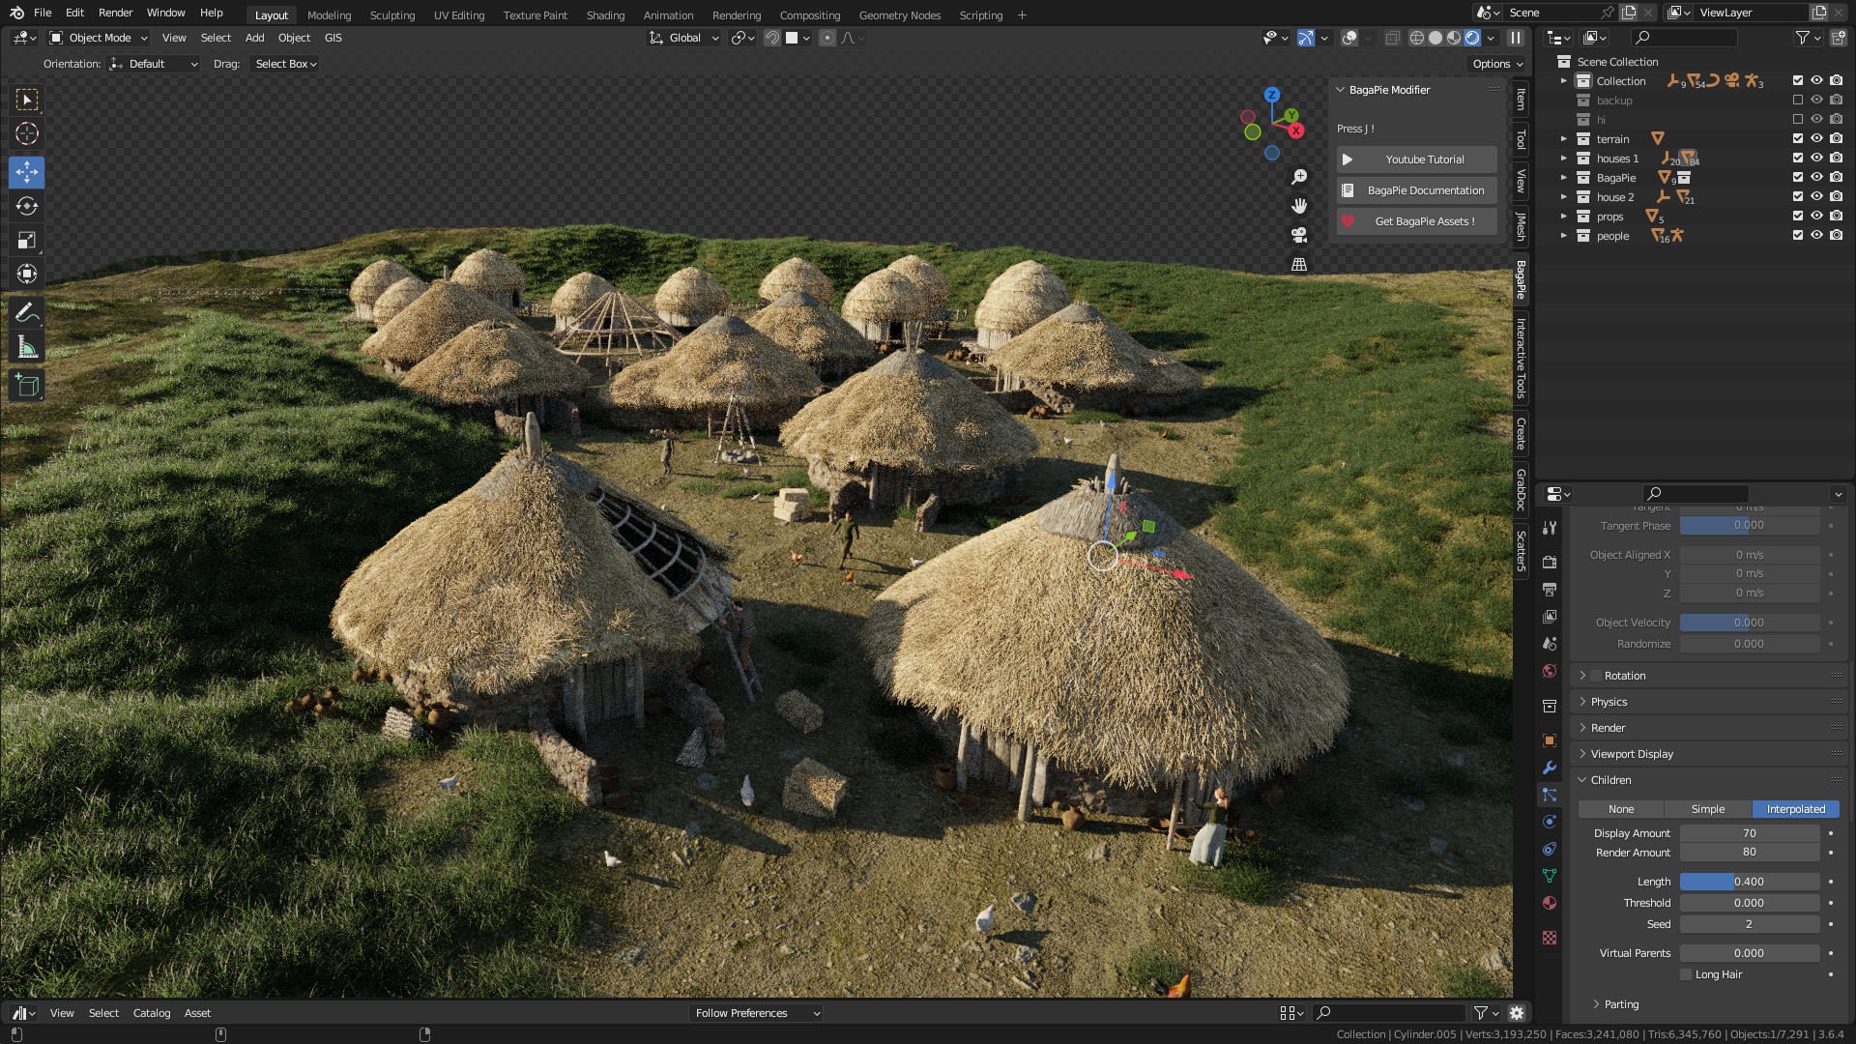Open the Select Box drag dropdown
Viewport: 1856px width, 1044px height.
285,64
